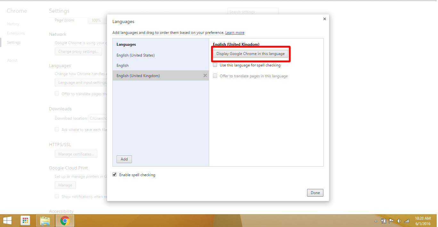Show hidden system tray icons arrow

click(376, 221)
